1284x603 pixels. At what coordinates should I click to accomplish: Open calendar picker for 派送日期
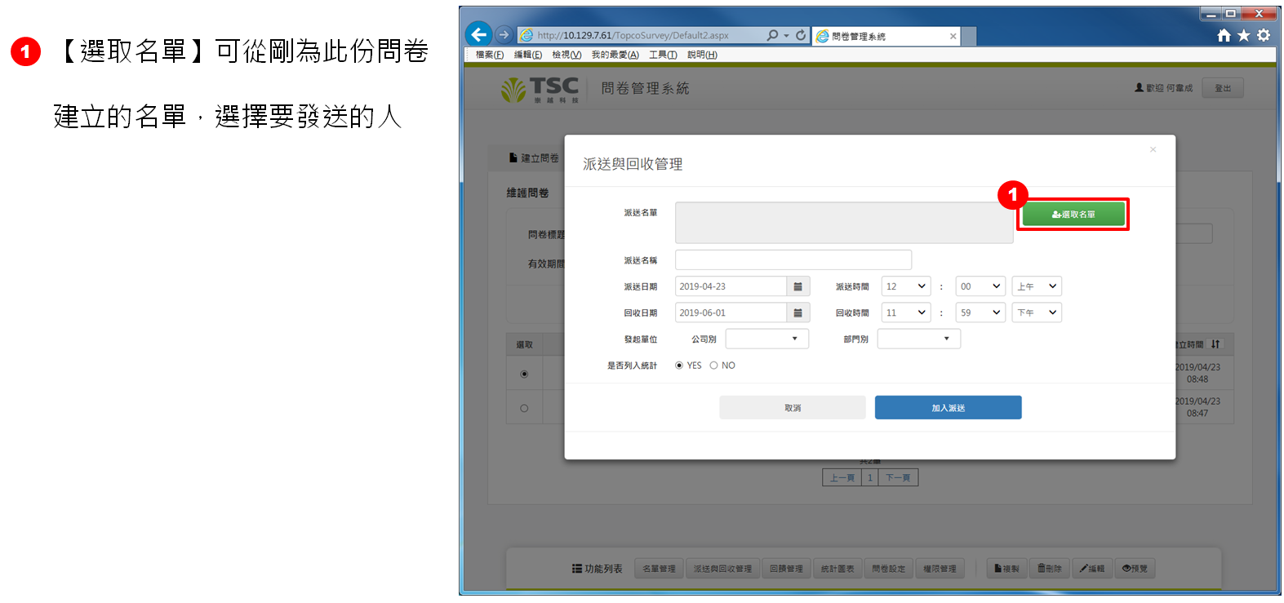point(798,286)
